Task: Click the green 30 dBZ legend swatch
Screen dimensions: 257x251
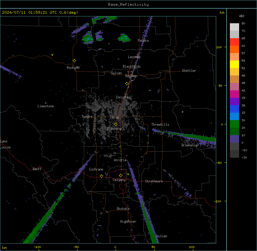Action: (x=234, y=124)
